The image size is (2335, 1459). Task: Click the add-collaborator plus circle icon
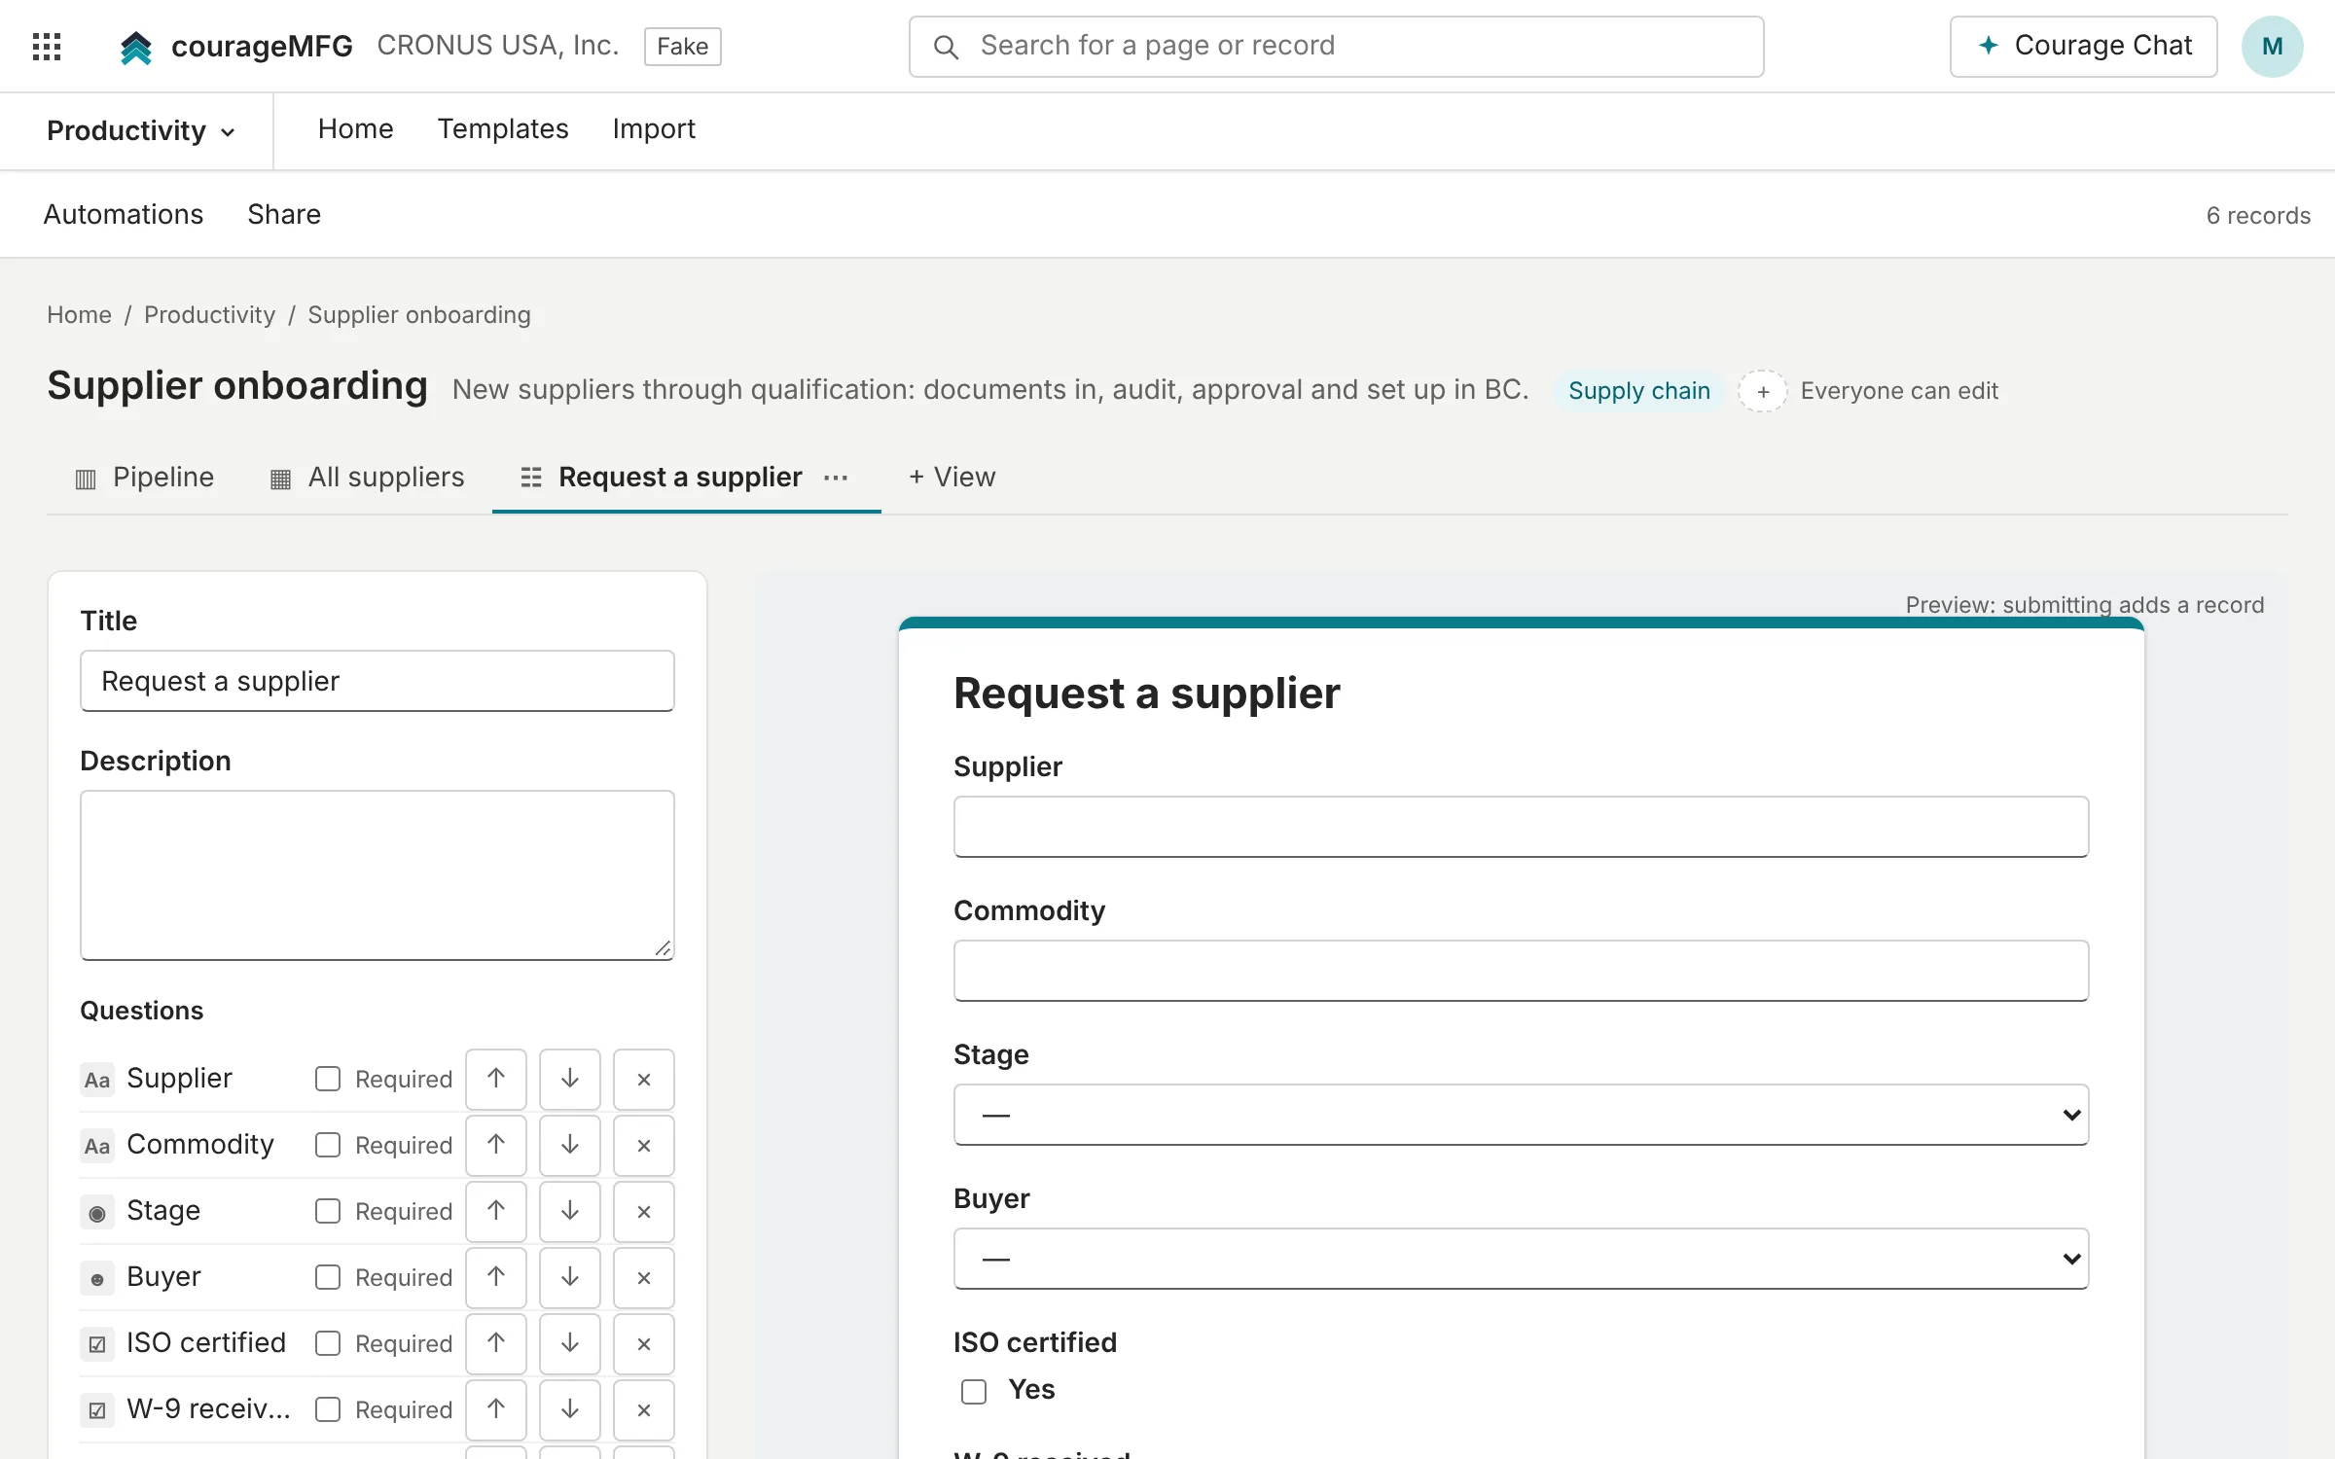click(1763, 391)
